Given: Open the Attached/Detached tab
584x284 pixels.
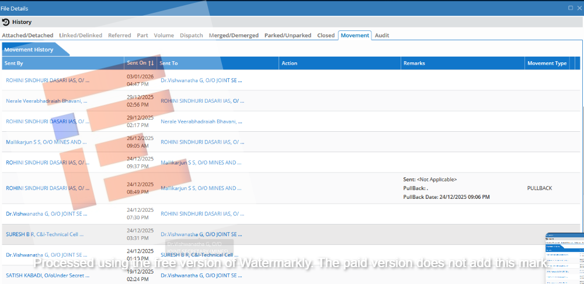Looking at the screenshot, I should (27, 36).
